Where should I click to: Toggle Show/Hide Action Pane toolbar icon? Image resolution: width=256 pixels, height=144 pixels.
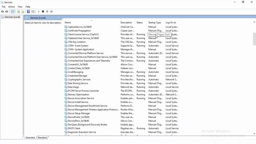coord(33,12)
